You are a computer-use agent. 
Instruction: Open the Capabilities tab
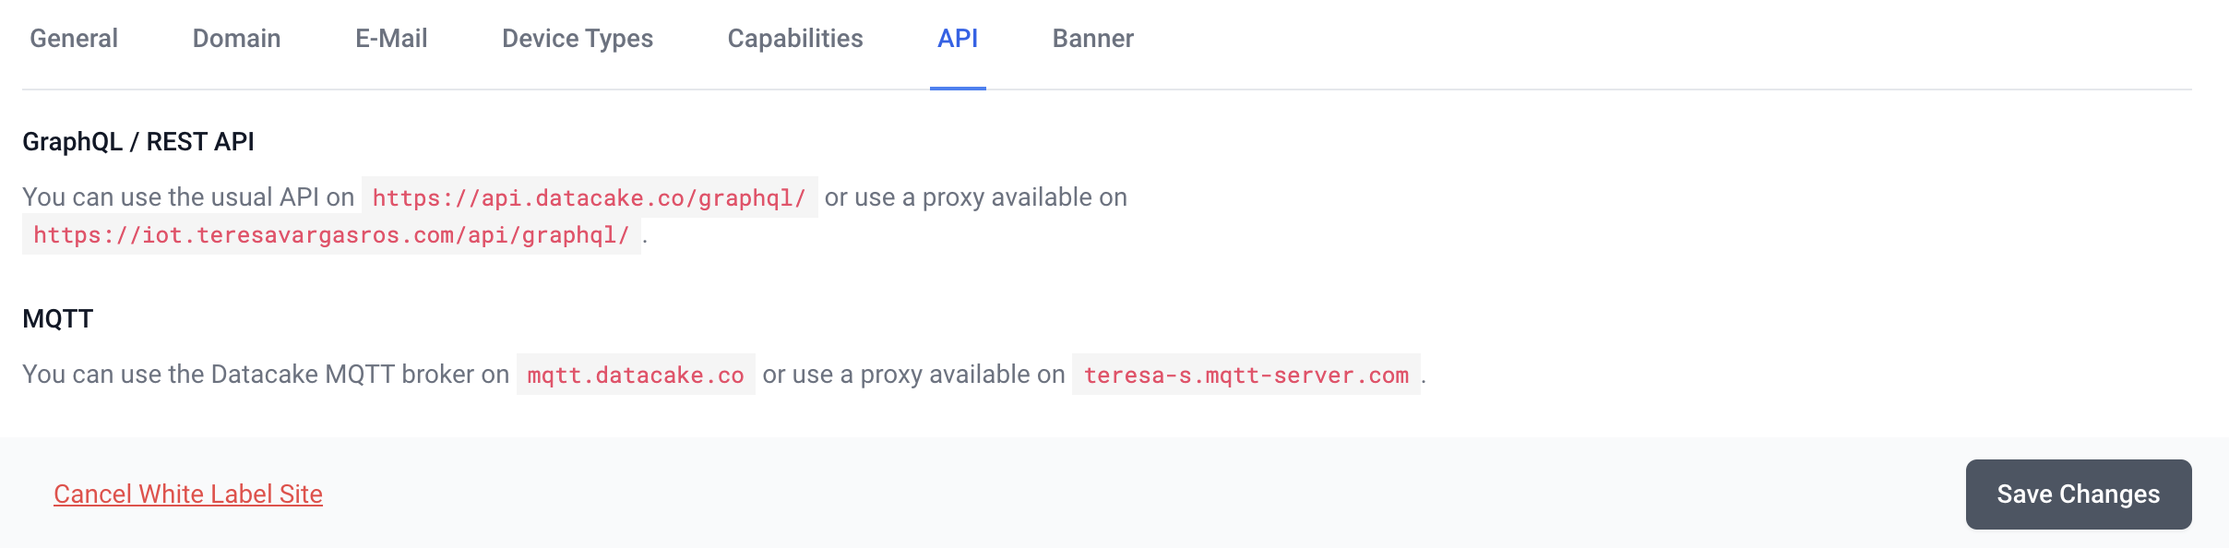tap(795, 39)
